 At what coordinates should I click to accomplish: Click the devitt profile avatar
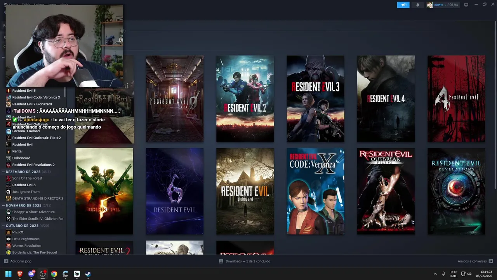click(429, 5)
